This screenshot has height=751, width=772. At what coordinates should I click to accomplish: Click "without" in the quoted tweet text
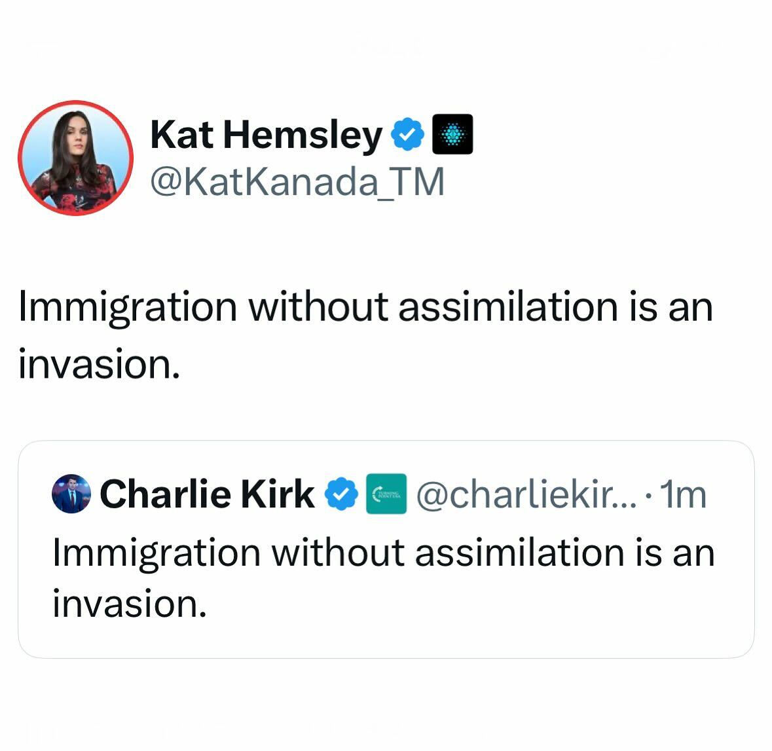click(x=338, y=552)
